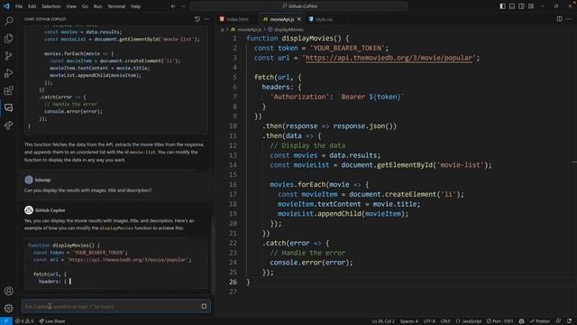Open the Live Share activity bar icon
Viewport: 577px width, 325px height.
(8, 125)
